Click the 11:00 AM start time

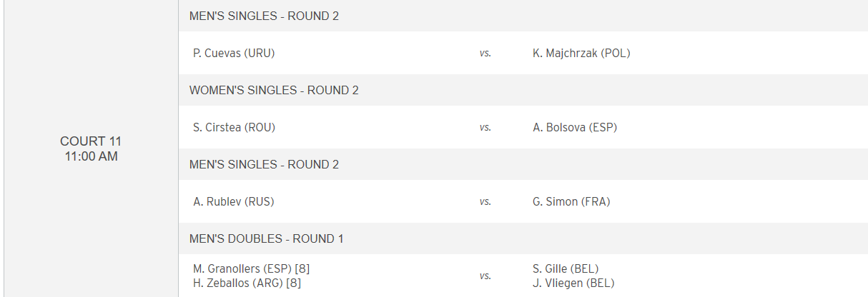point(91,156)
